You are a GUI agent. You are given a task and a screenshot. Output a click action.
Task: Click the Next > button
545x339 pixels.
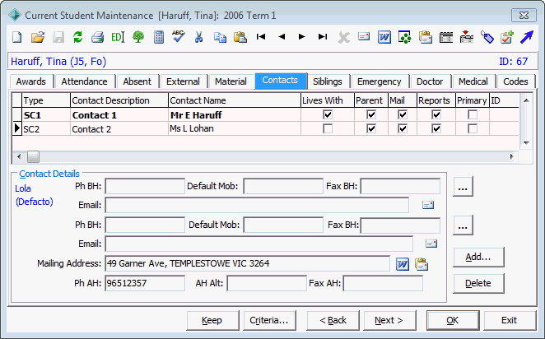click(x=389, y=320)
